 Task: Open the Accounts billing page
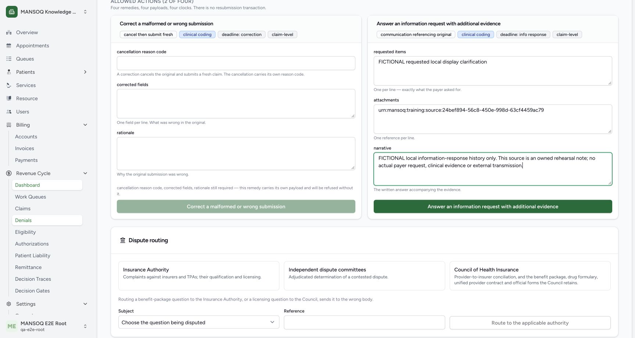(26, 137)
